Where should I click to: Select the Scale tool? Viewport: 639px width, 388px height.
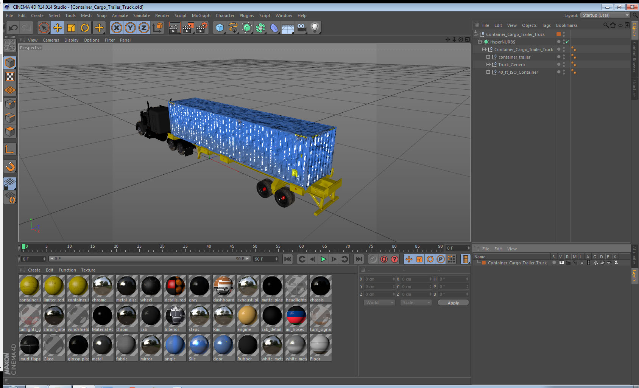pos(71,28)
